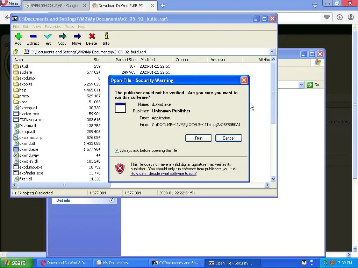The height and width of the screenshot is (268, 358).
Task: Select dxwnd.dll in the file list
Action: [27, 143]
